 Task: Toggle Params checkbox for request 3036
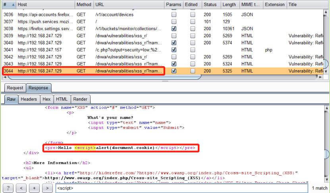click(x=174, y=15)
